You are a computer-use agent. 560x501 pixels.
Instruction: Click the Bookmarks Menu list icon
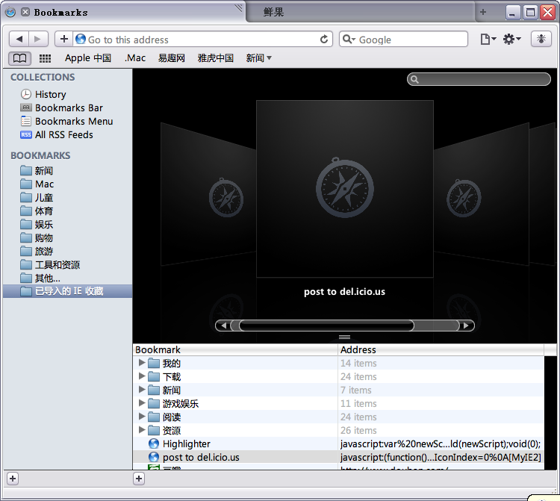click(x=26, y=122)
